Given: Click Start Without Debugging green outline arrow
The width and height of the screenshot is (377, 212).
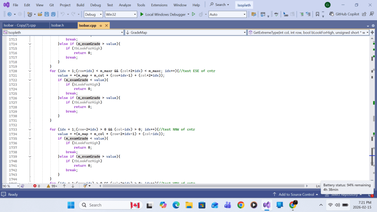Looking at the screenshot, I should [193, 14].
